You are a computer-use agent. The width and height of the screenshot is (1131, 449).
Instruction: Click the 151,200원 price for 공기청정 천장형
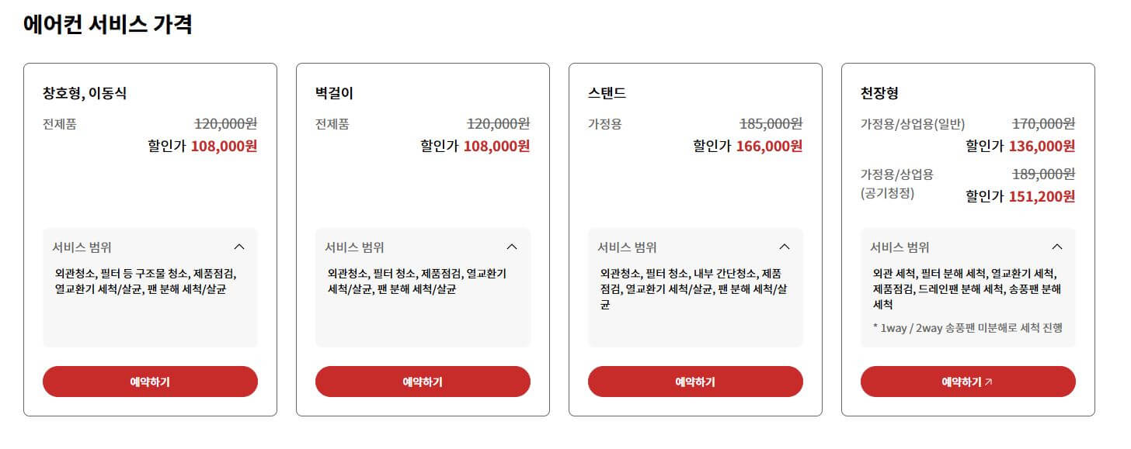(1042, 197)
